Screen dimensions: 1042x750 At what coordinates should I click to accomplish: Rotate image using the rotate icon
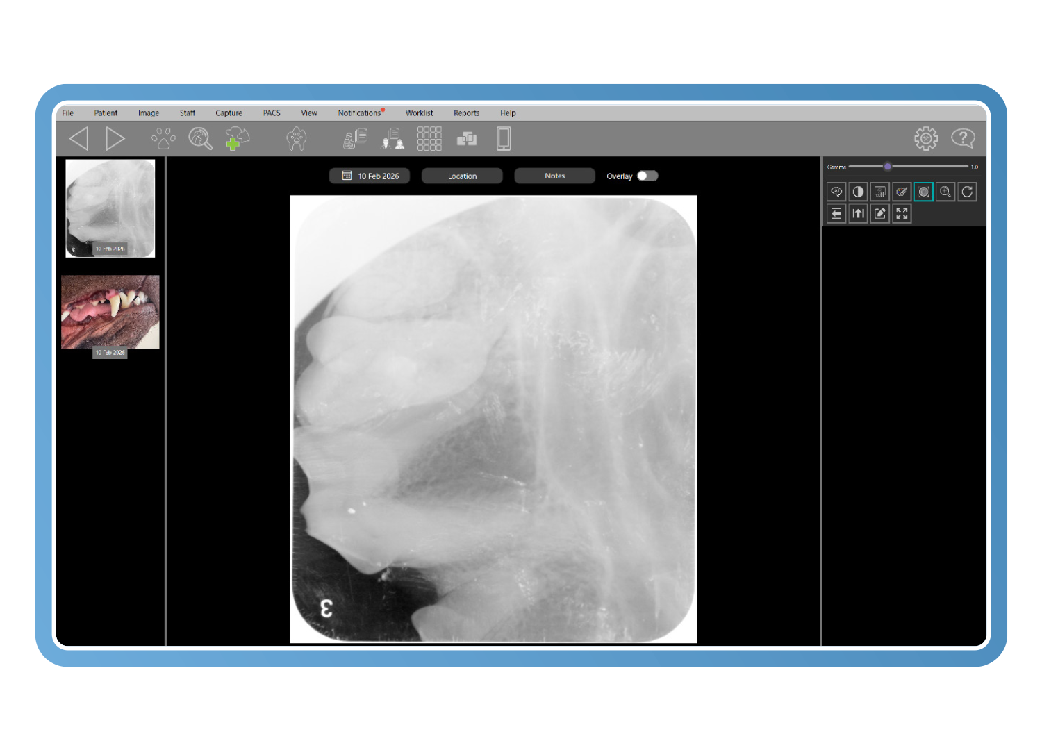pyautogui.click(x=967, y=192)
